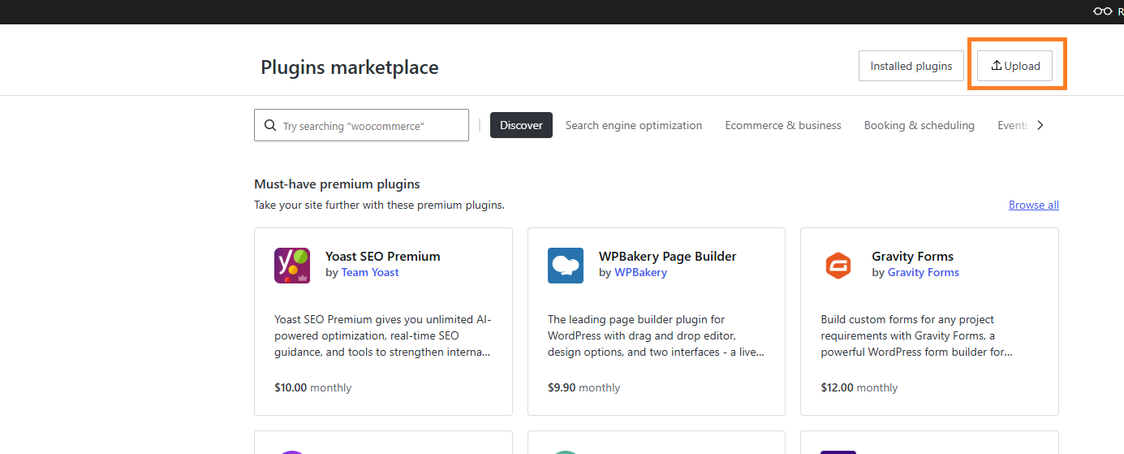Open Team Yoast author link
The image size is (1124, 454).
(x=370, y=272)
